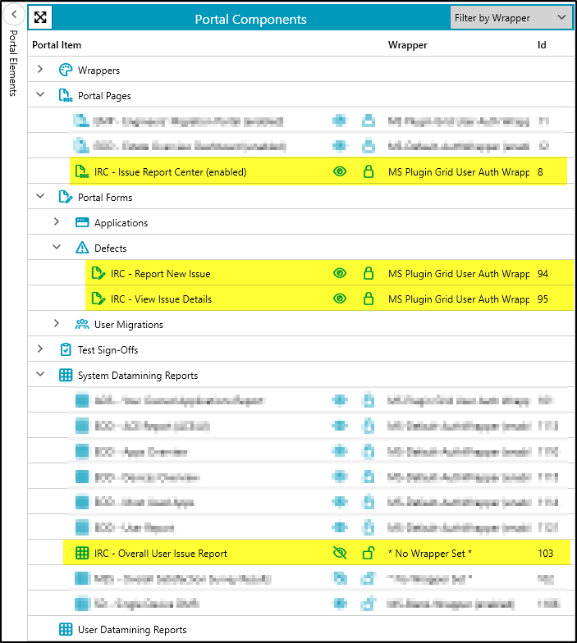This screenshot has width=577, height=643.
Task: Collapse the Portal Elements side panel arrow
Action: 14,15
